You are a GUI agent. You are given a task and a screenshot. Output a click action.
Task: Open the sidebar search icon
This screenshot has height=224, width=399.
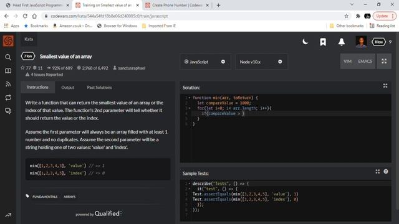8,57
